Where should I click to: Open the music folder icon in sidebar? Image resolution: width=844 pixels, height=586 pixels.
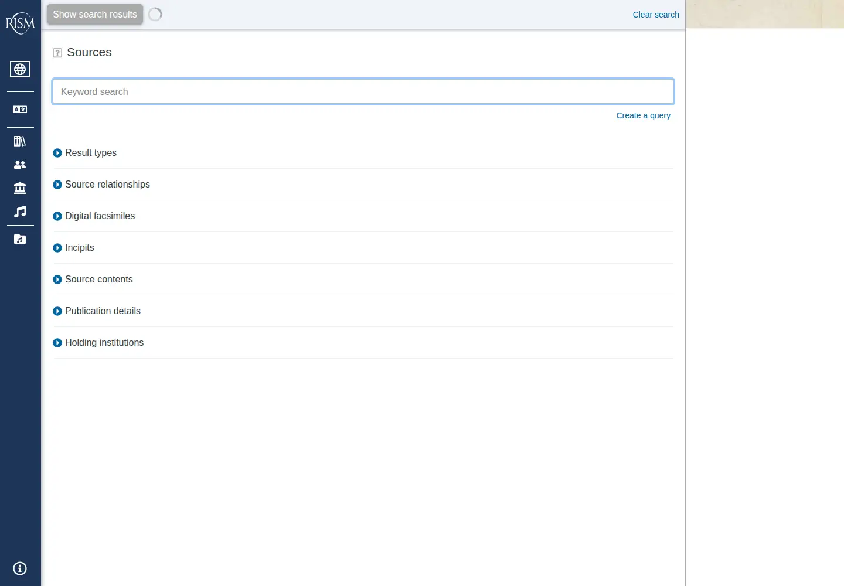[20, 239]
